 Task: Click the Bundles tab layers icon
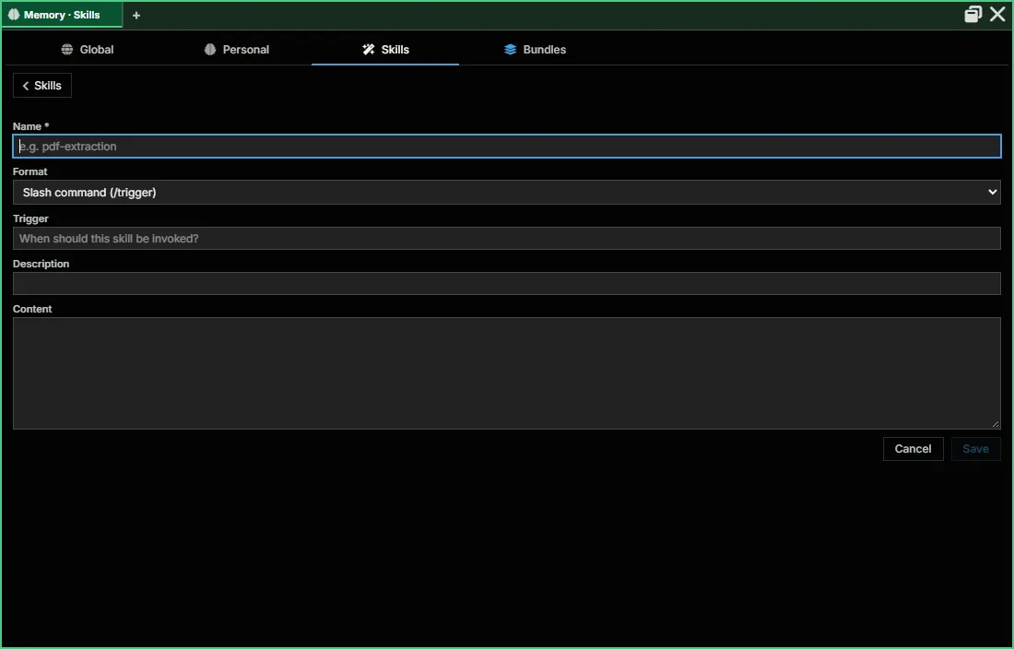tap(511, 49)
